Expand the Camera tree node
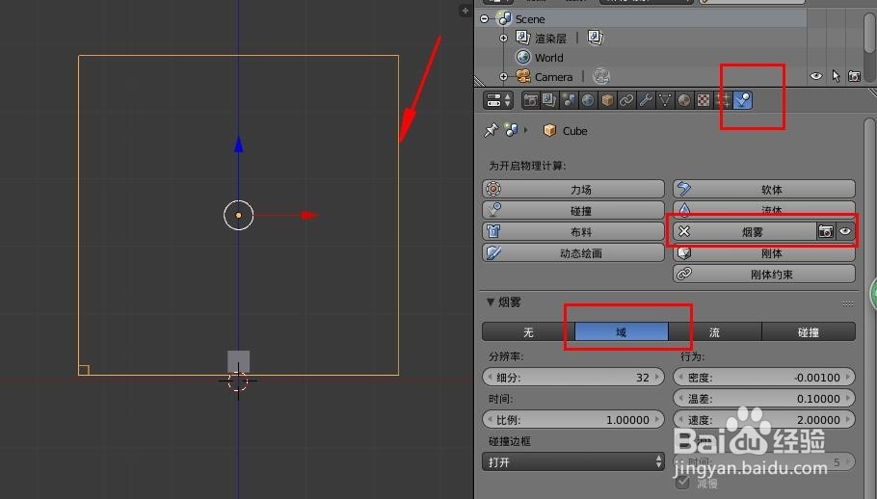877x499 pixels. pos(503,76)
